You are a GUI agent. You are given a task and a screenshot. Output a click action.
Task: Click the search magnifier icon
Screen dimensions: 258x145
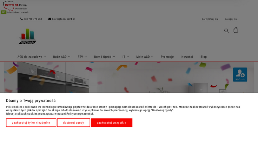[x=226, y=31]
